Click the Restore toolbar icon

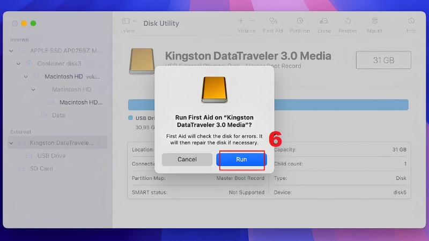[x=347, y=21]
